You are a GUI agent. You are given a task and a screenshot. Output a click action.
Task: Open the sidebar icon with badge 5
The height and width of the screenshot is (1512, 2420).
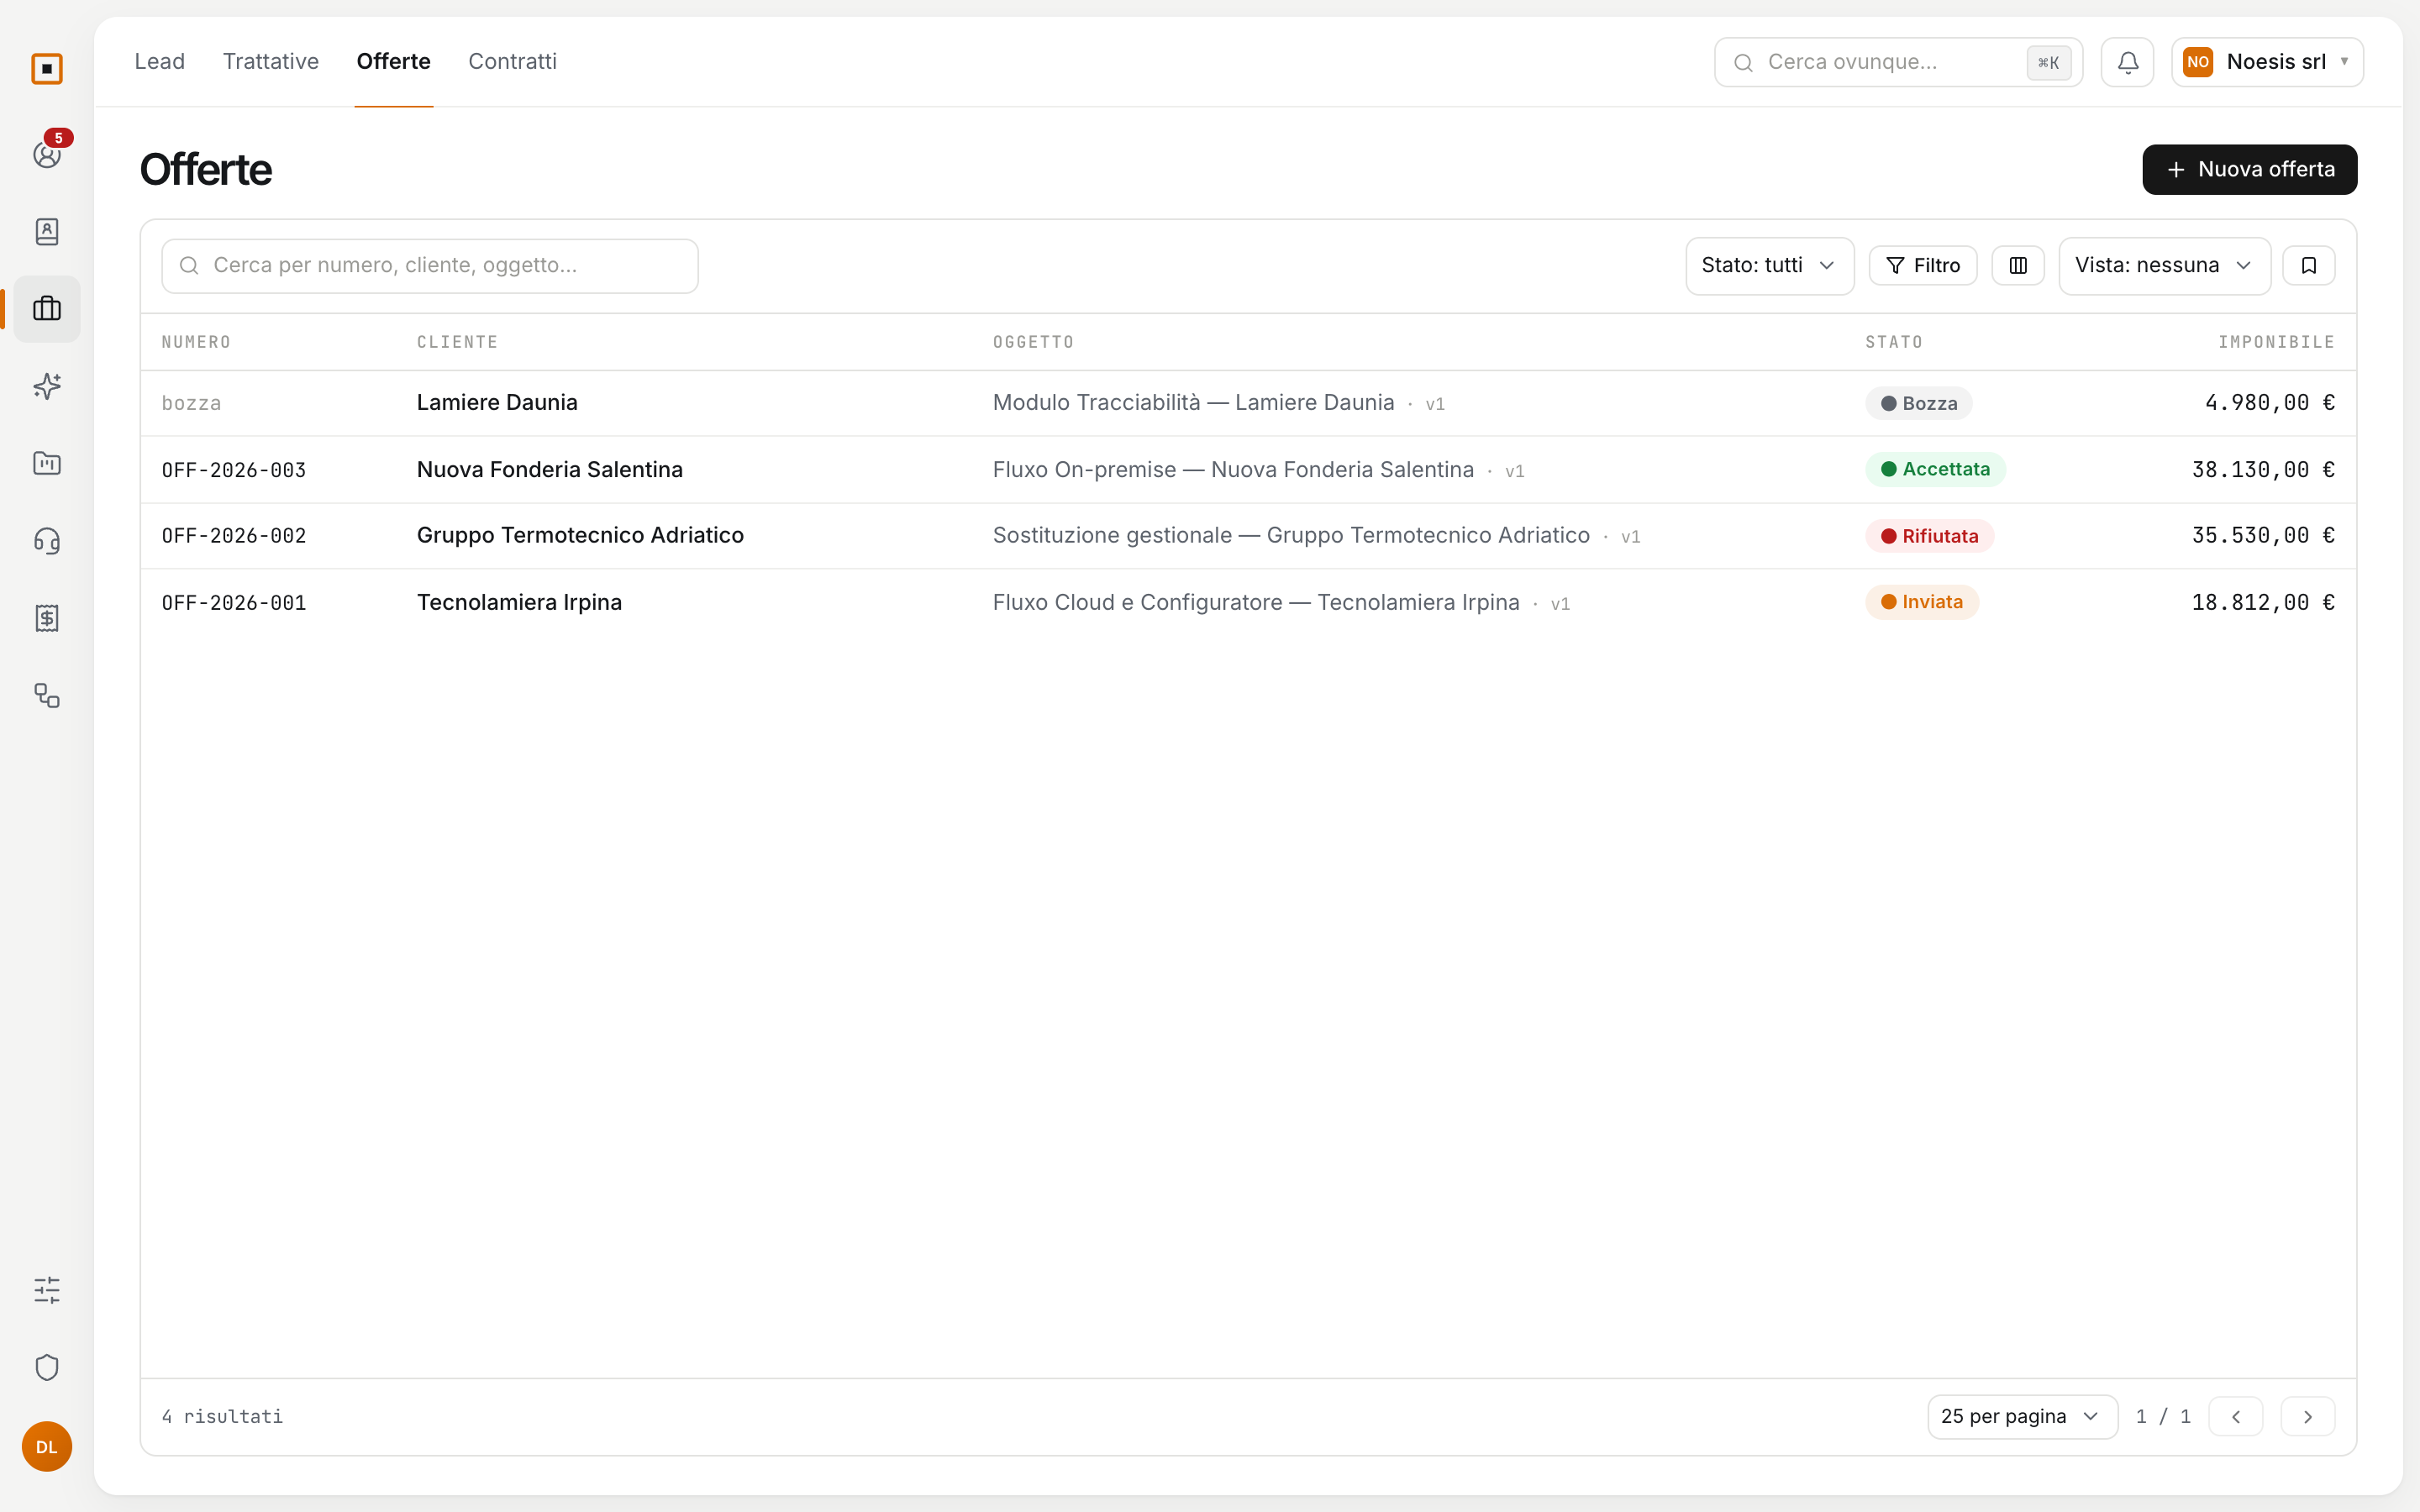pos(47,155)
